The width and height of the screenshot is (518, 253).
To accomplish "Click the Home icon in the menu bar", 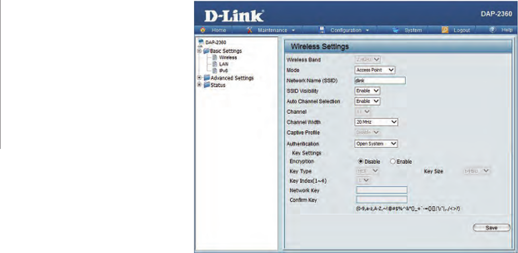I will pyautogui.click(x=203, y=30).
